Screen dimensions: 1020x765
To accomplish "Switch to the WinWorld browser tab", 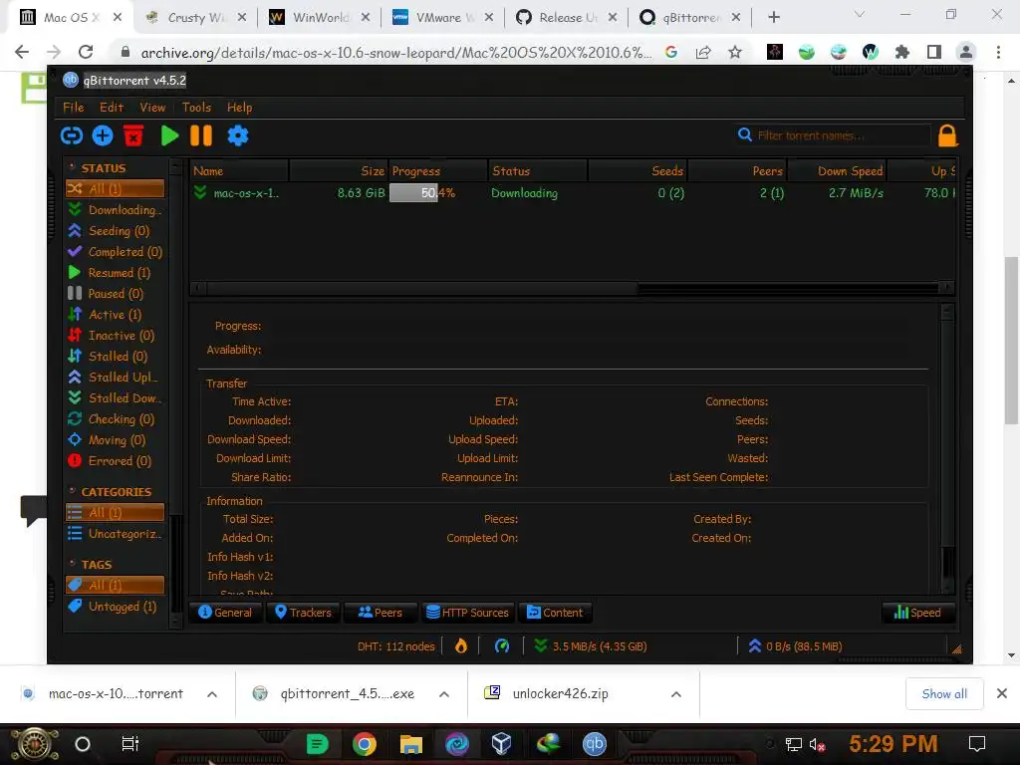I will [x=320, y=18].
